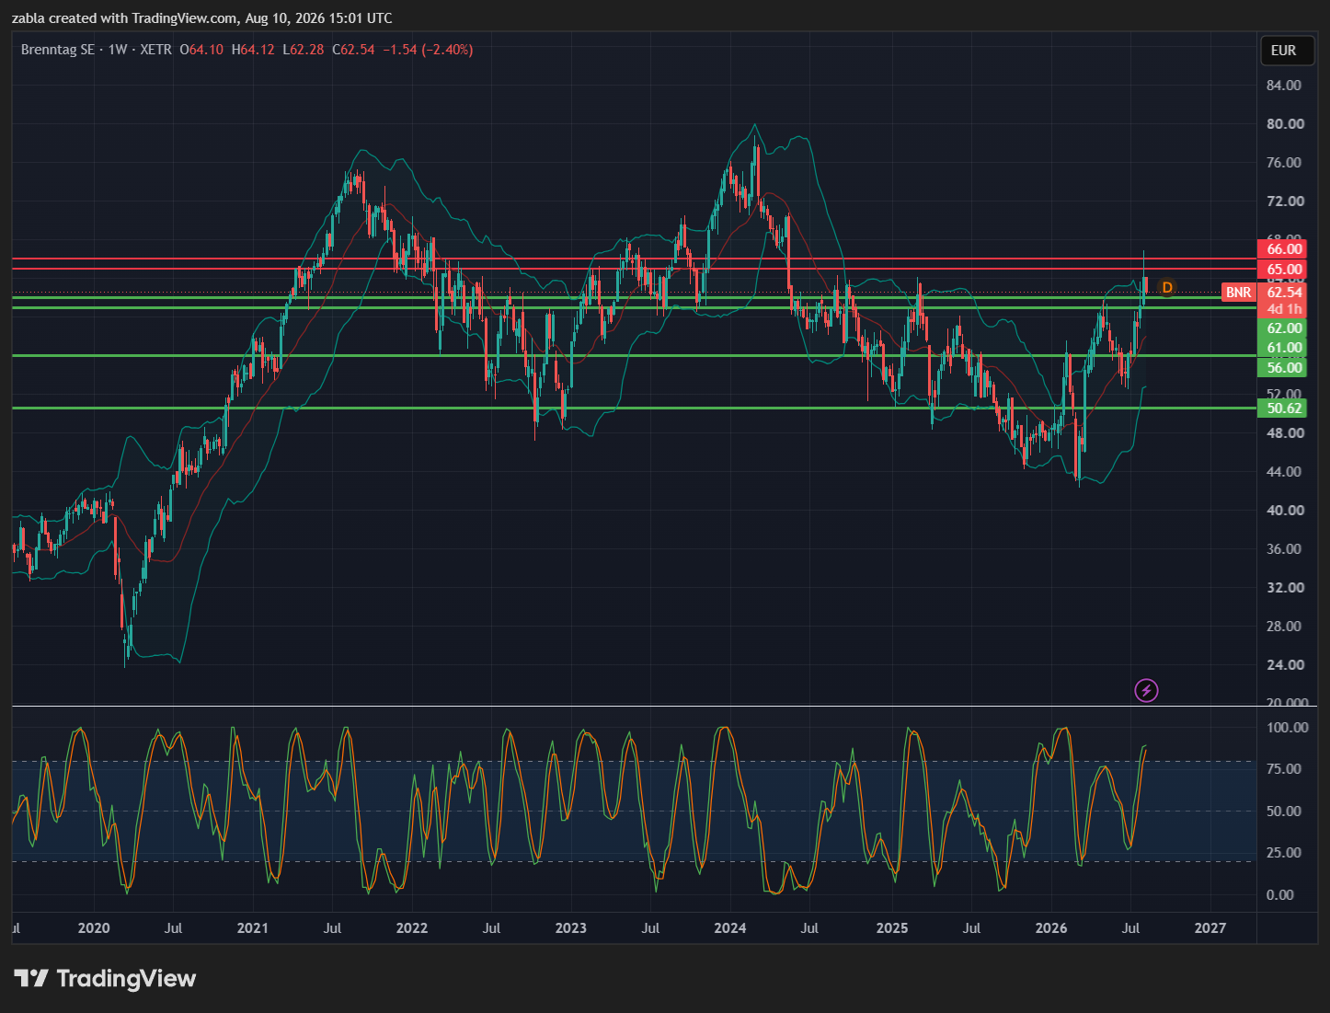Click the high value H64.12
1330x1013 pixels.
(x=253, y=50)
